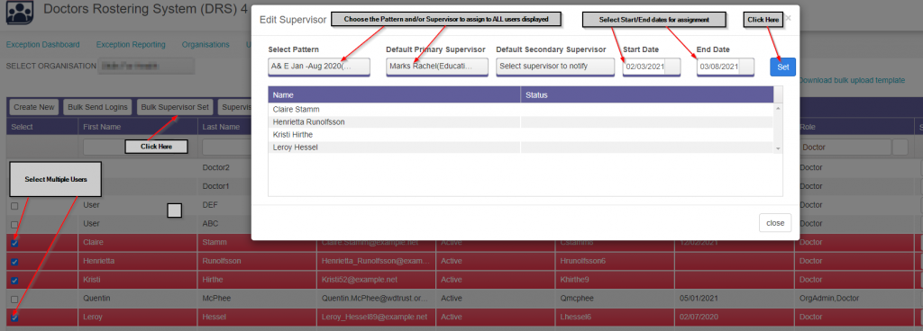Go to Exception Dashboard menu item
This screenshot has width=923, height=331.
(x=42, y=45)
